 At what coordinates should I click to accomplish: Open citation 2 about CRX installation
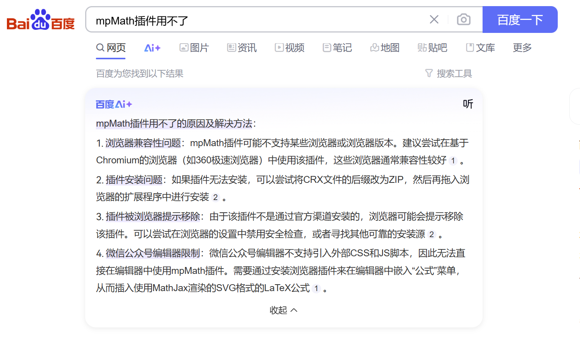point(216,198)
